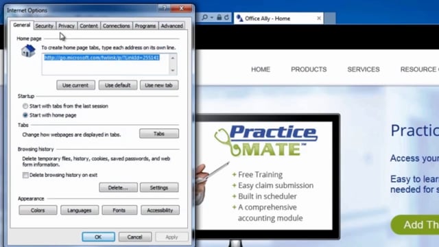Click the home page house icon

pos(28,51)
